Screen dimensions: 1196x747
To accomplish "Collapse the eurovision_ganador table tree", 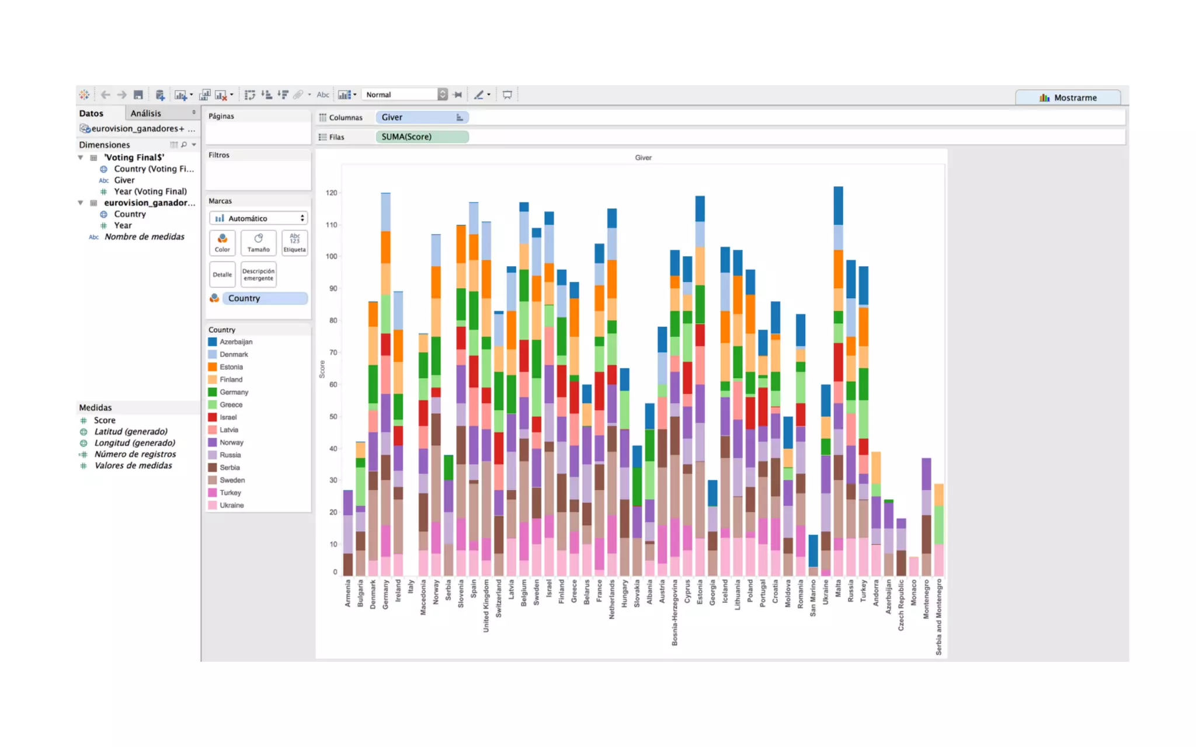I will 81,203.
